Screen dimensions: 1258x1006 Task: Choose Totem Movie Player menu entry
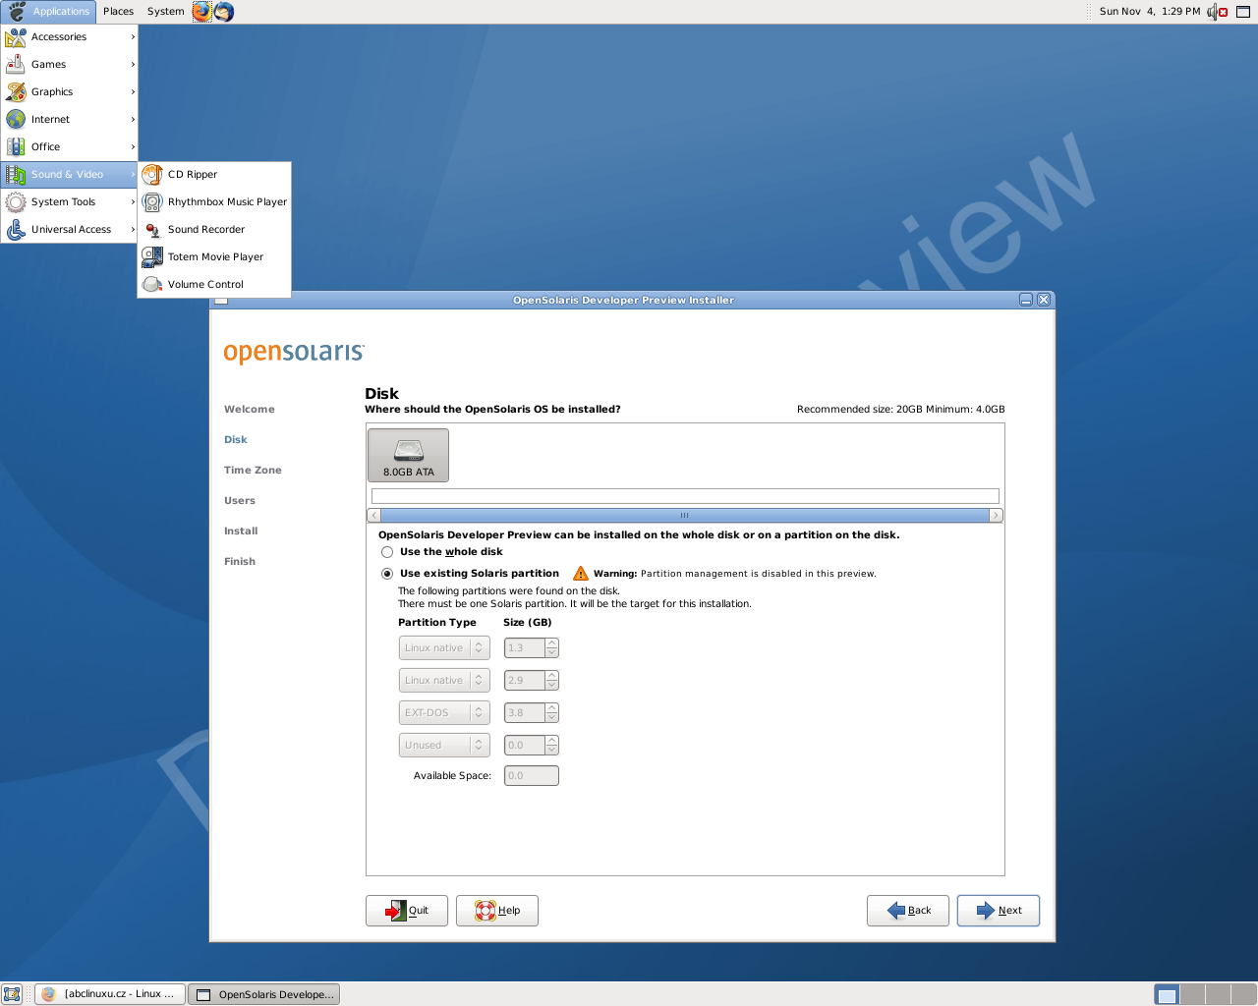214,257
